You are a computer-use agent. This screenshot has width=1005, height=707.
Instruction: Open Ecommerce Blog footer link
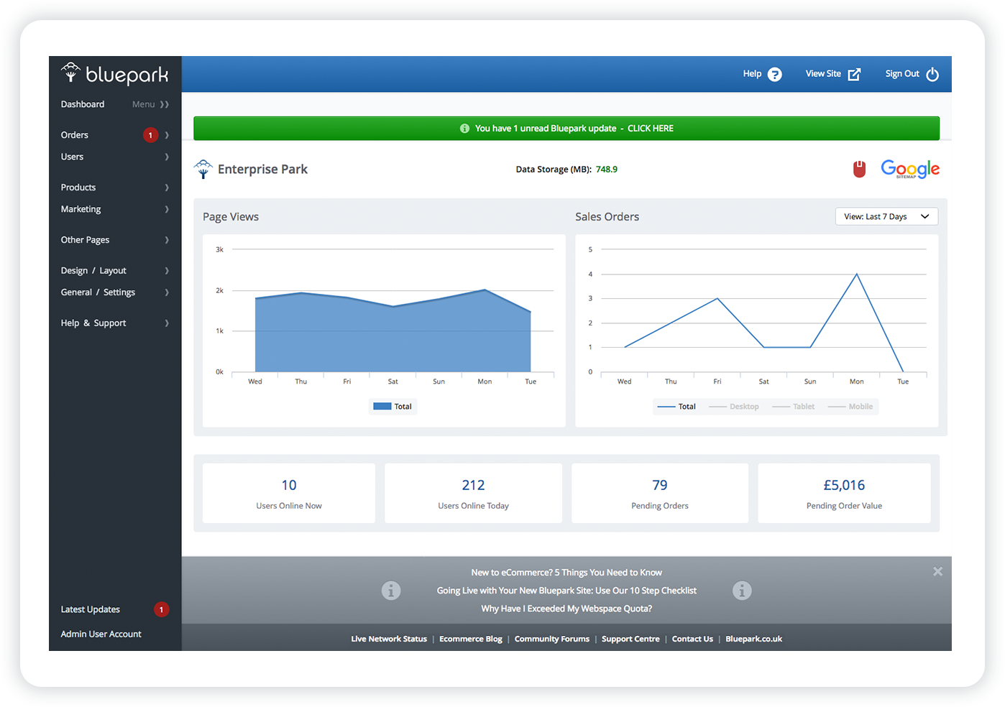click(x=471, y=639)
